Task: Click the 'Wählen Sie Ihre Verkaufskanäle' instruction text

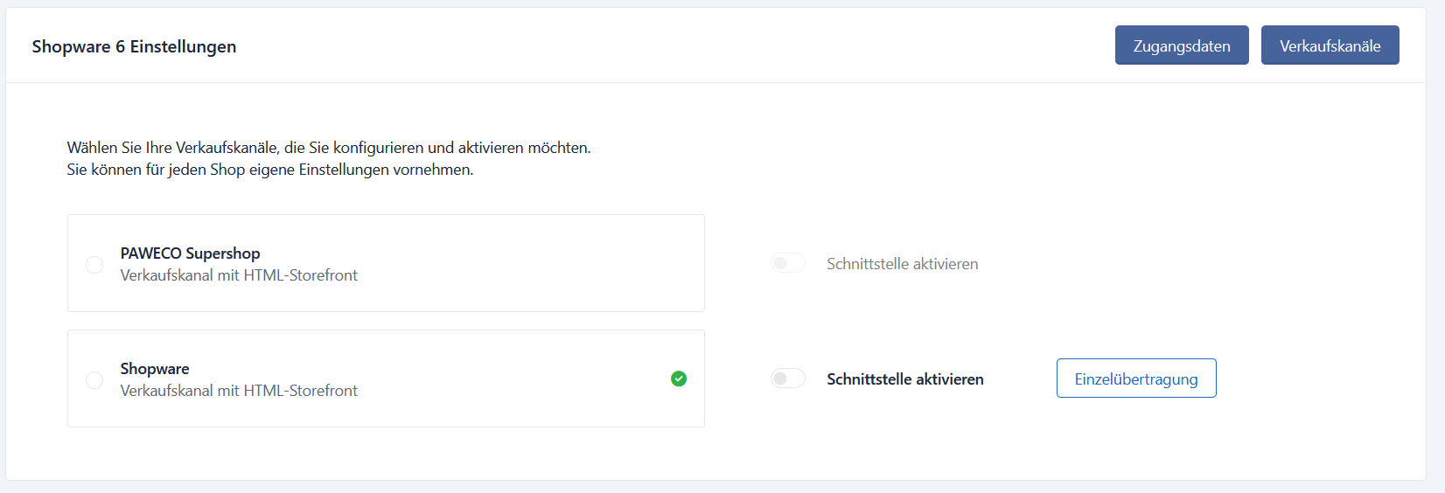Action: [x=329, y=148]
